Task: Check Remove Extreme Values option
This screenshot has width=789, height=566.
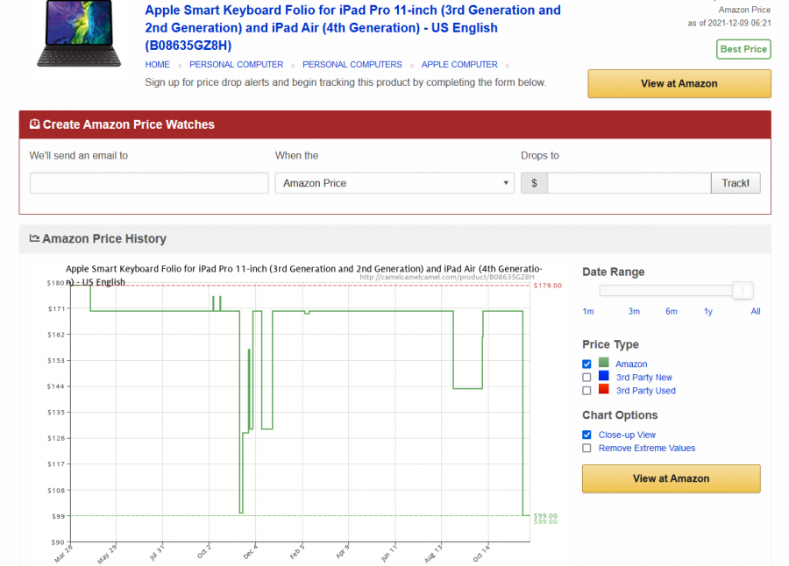Action: (x=586, y=448)
